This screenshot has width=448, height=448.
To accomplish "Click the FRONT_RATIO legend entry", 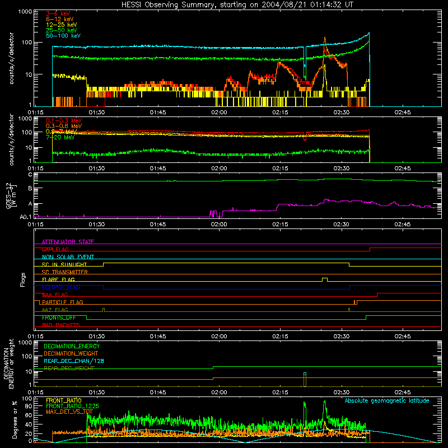I will [64, 400].
